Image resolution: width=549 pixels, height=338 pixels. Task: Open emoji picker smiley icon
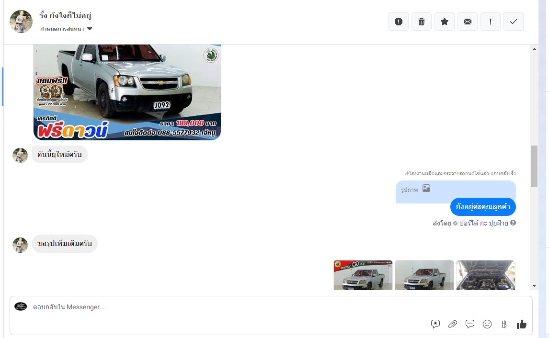pos(487,324)
